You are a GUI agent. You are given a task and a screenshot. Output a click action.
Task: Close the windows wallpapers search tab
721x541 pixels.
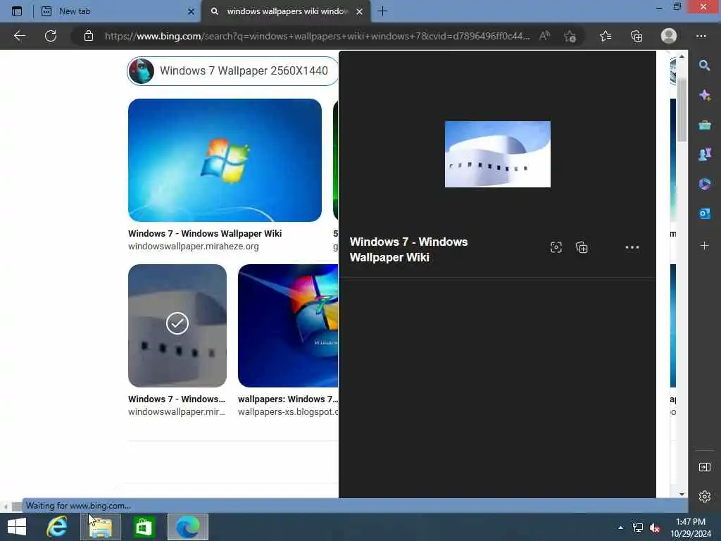click(360, 11)
